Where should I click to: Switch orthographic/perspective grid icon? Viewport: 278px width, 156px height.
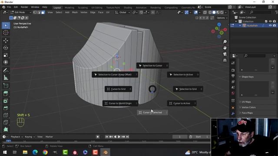pyautogui.click(x=225, y=60)
